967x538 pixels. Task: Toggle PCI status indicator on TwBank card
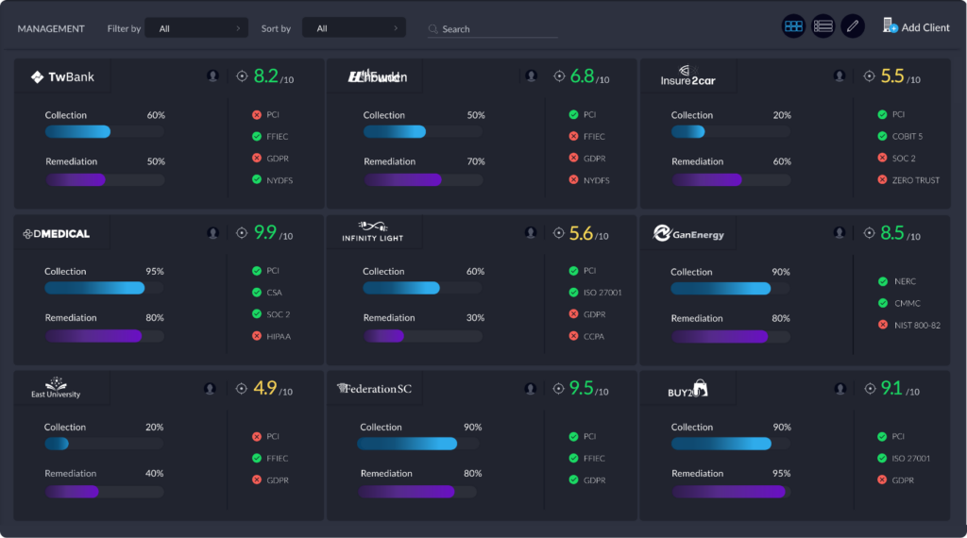click(x=257, y=114)
